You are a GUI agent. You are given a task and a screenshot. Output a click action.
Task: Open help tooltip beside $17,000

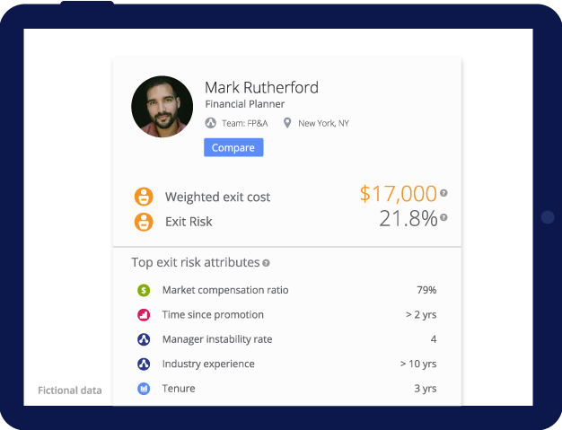click(x=443, y=193)
